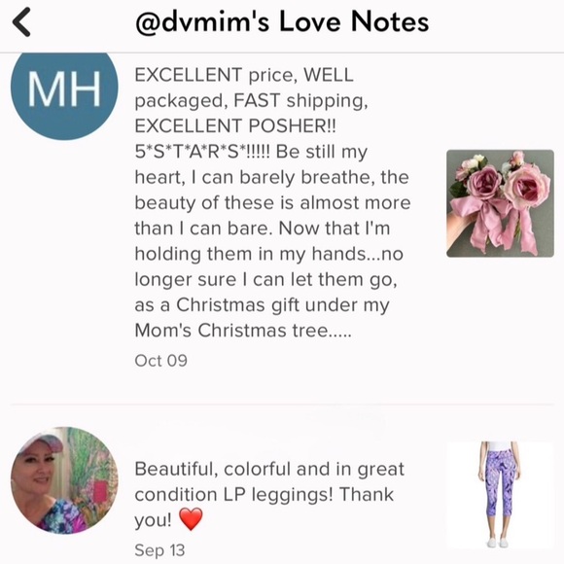
Task: Select the Sep 13 date label
Action: click(159, 550)
